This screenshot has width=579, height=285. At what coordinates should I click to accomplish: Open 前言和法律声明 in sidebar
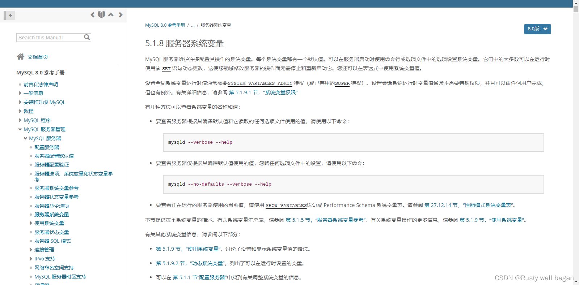[41, 85]
